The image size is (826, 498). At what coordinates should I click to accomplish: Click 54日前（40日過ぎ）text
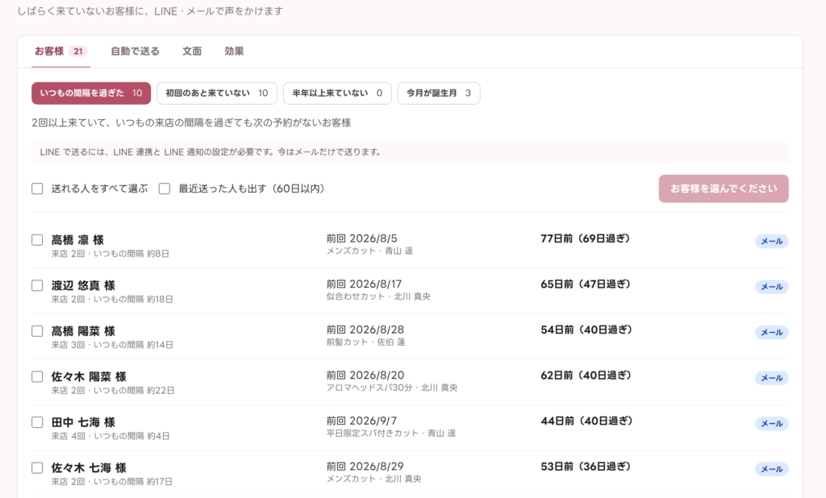586,330
